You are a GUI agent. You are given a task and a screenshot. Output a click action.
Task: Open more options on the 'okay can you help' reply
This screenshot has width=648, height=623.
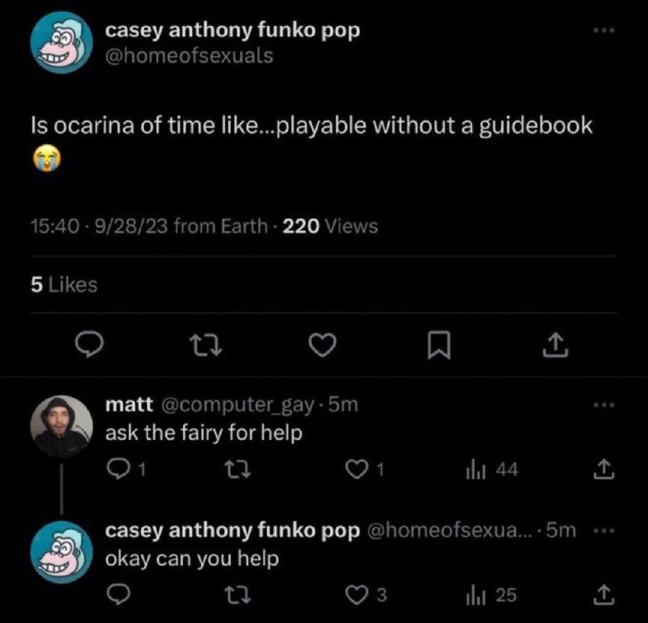[604, 530]
